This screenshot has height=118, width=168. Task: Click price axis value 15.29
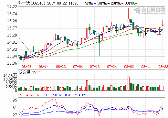click(x=12, y=35)
